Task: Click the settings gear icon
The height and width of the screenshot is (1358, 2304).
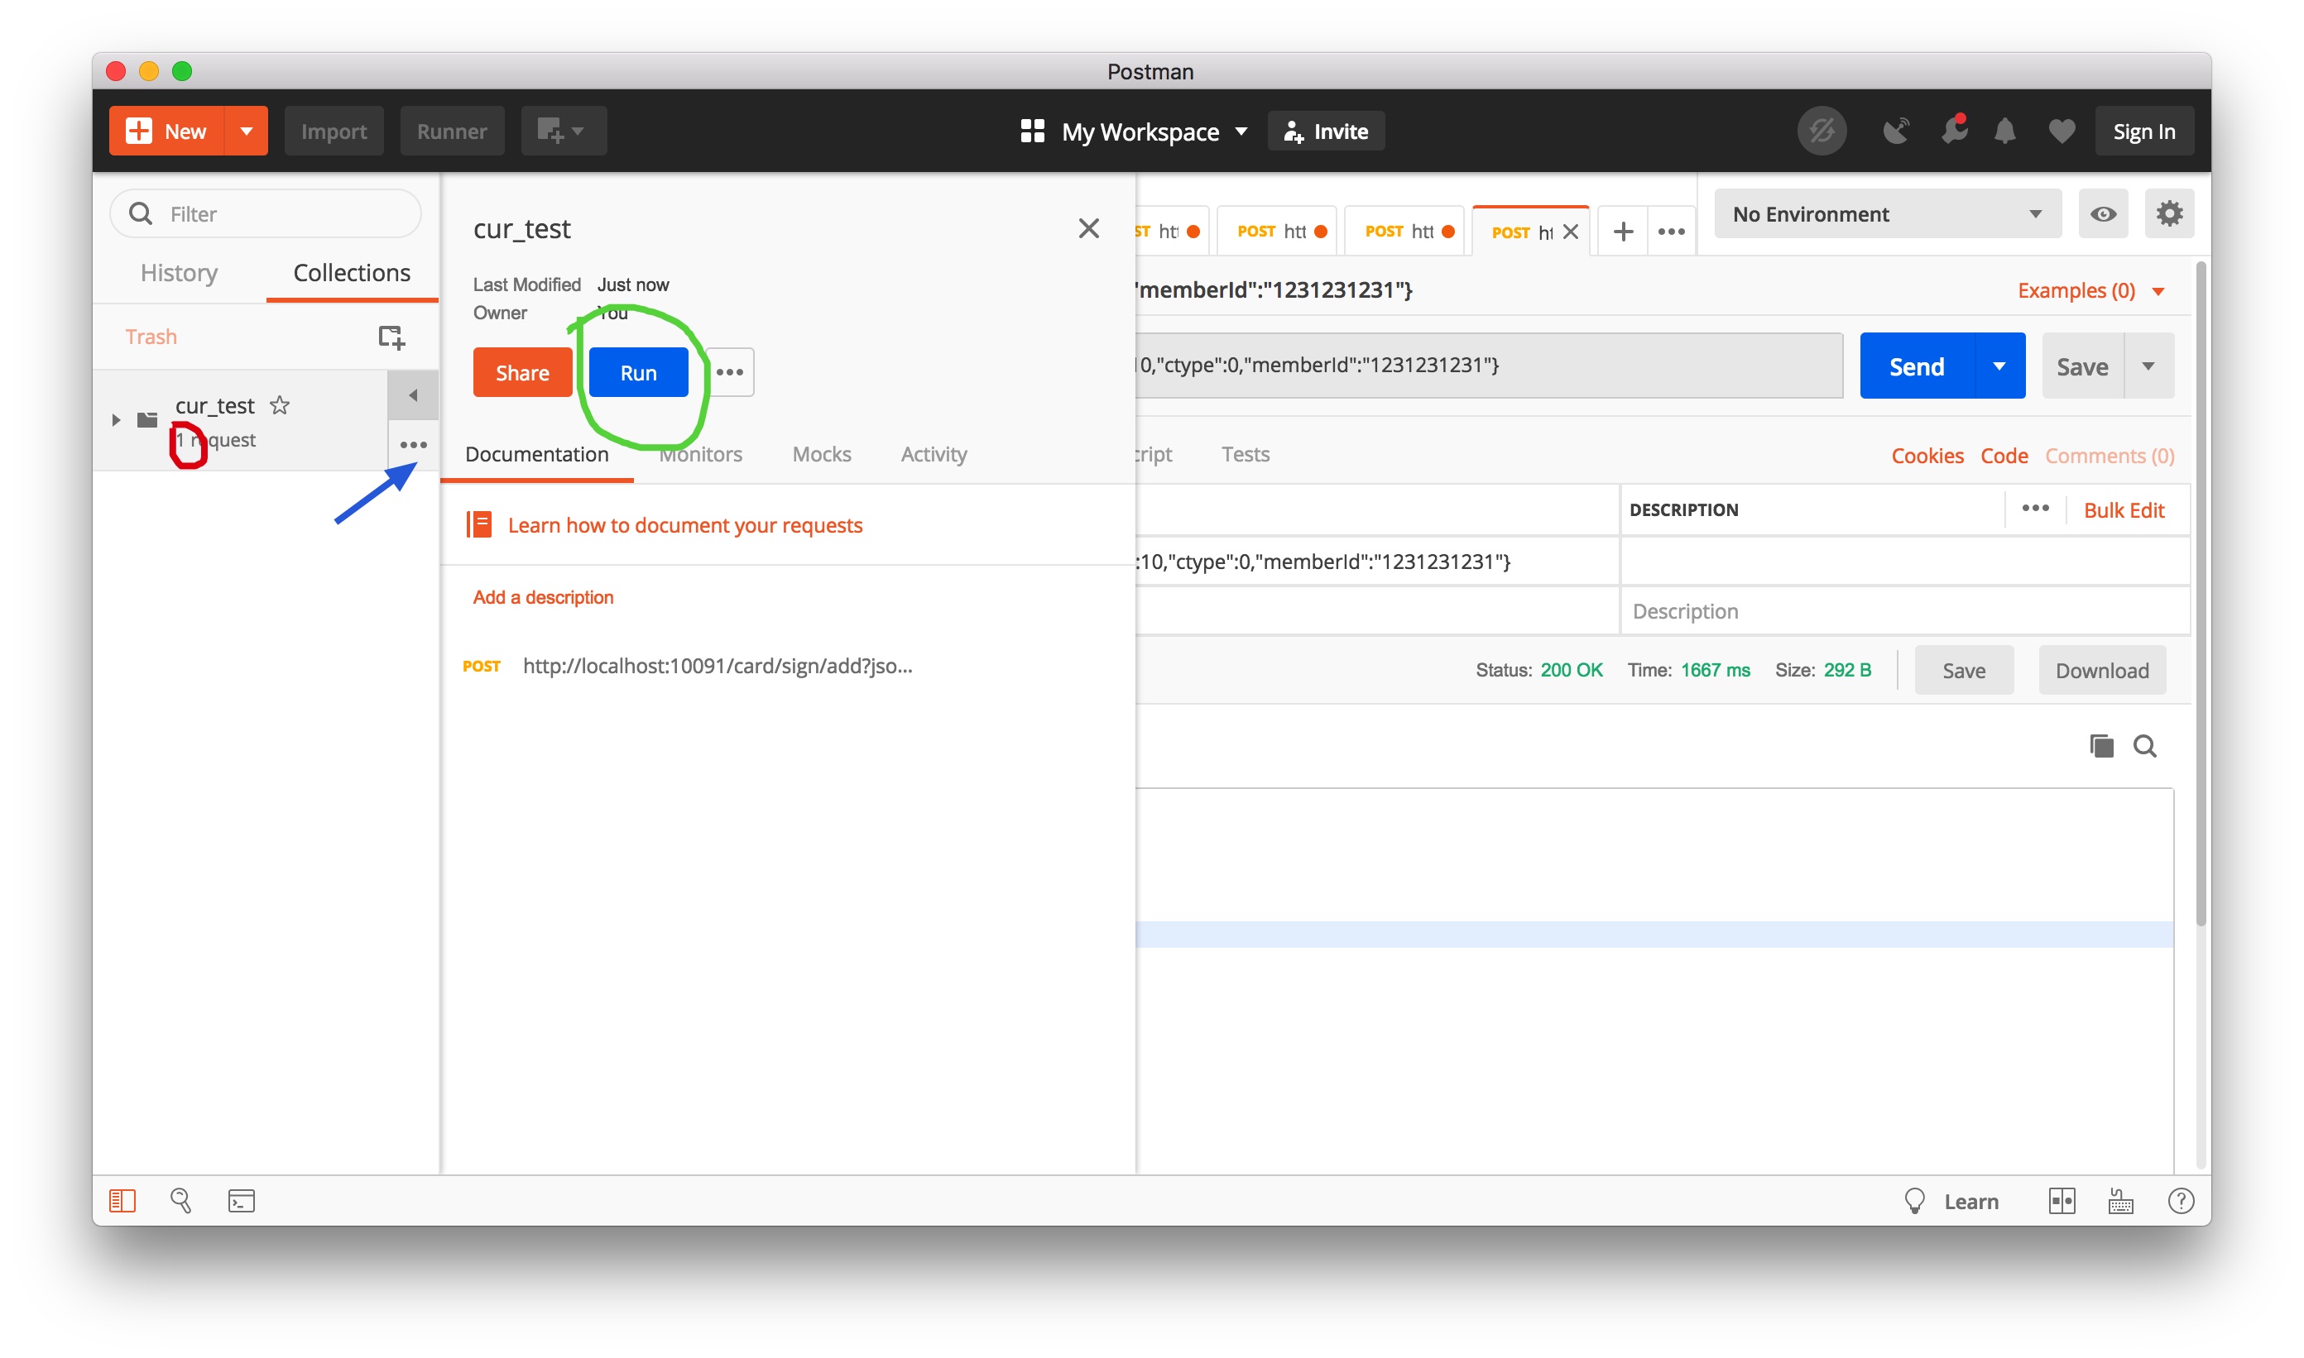Action: (x=2168, y=214)
